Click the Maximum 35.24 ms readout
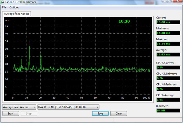Image resolution: width=183 pixels, height=123 pixels. point(168,44)
